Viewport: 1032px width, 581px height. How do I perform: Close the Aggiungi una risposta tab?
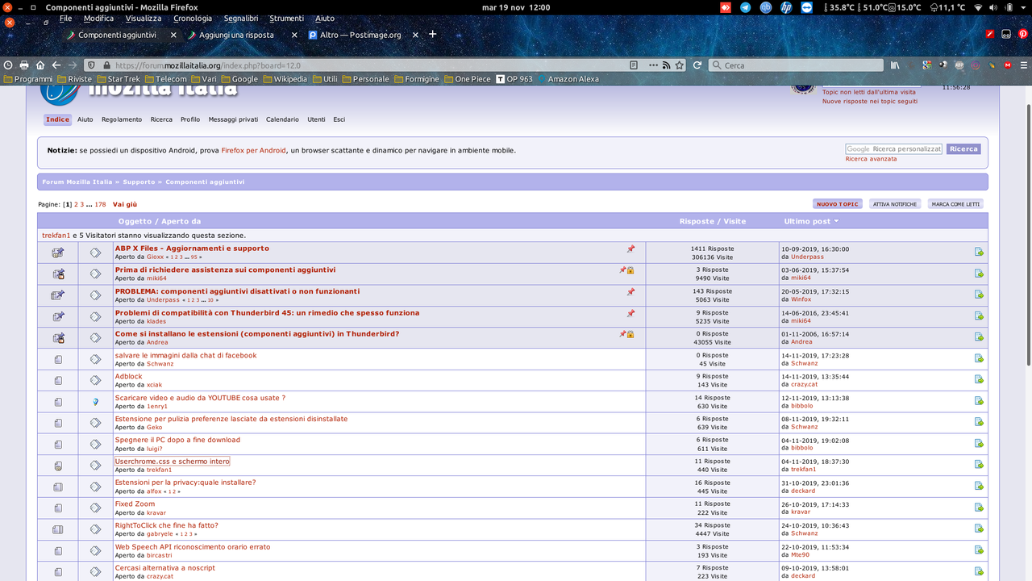coord(294,36)
